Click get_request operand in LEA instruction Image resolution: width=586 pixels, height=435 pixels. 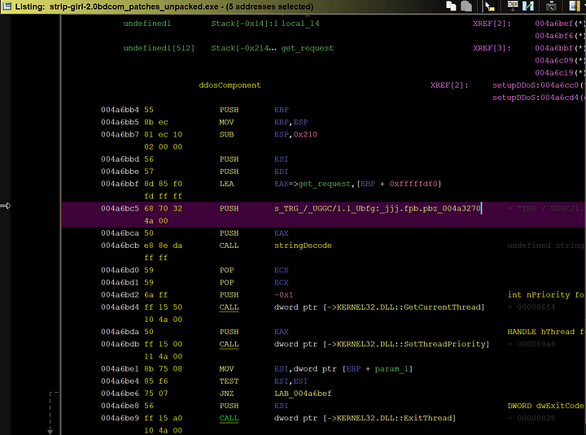tap(325, 184)
